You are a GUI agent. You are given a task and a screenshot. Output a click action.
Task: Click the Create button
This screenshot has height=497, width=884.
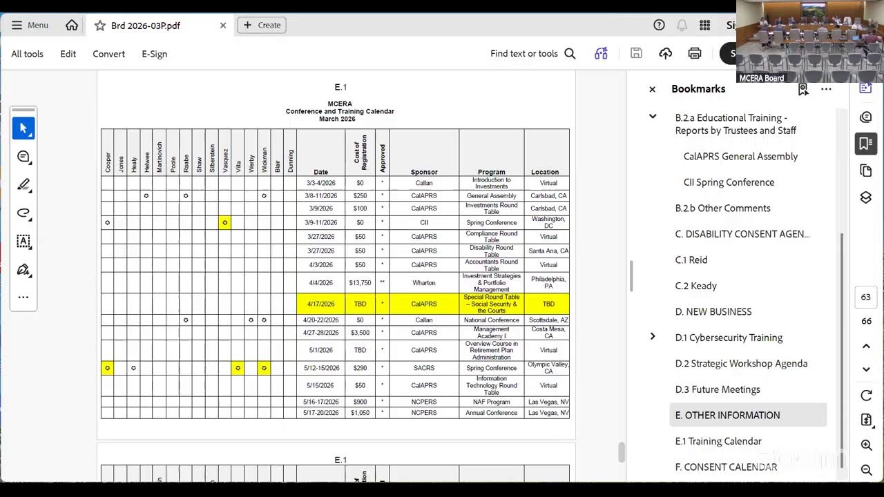(x=262, y=26)
